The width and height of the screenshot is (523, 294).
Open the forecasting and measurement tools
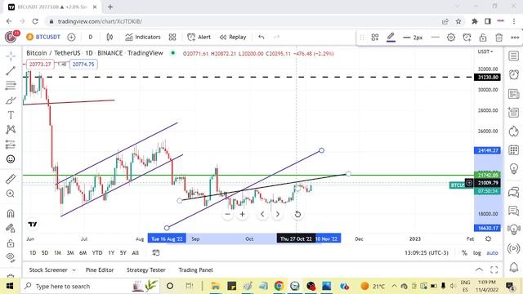coord(11,145)
